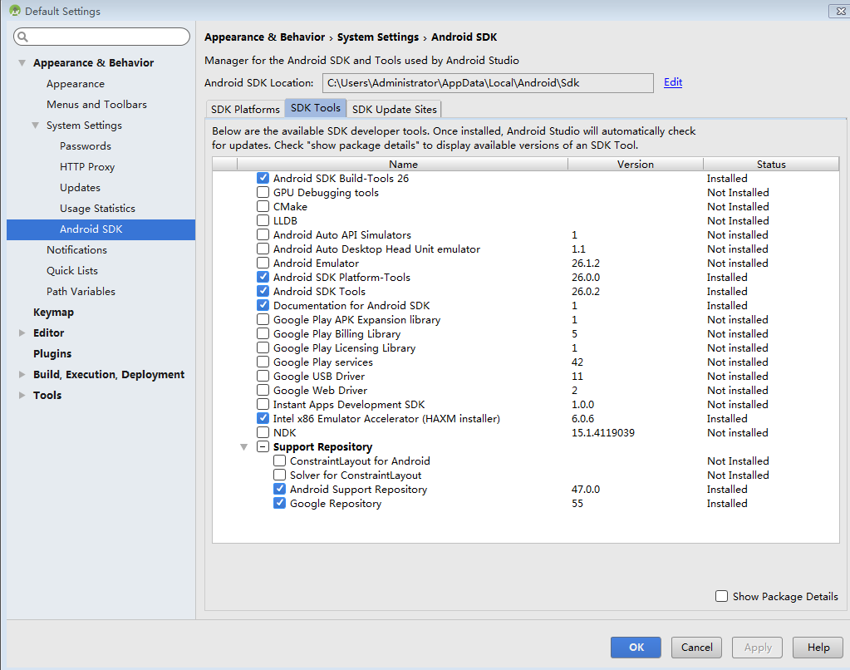Collapse the Support Repository group arrow
This screenshot has width=850, height=670.
pos(244,447)
